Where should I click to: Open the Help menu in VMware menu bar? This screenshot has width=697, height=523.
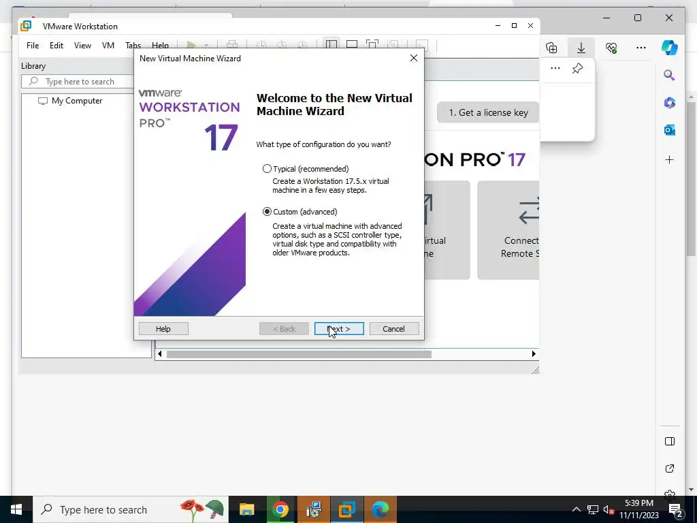pos(160,46)
